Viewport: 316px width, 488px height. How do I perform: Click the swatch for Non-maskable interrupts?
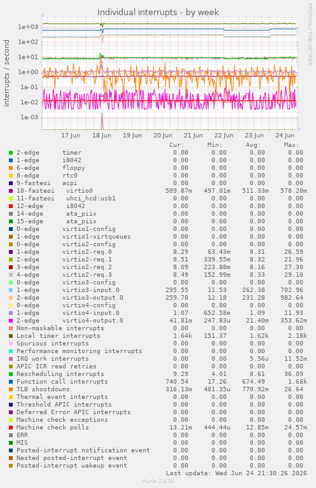point(11,328)
